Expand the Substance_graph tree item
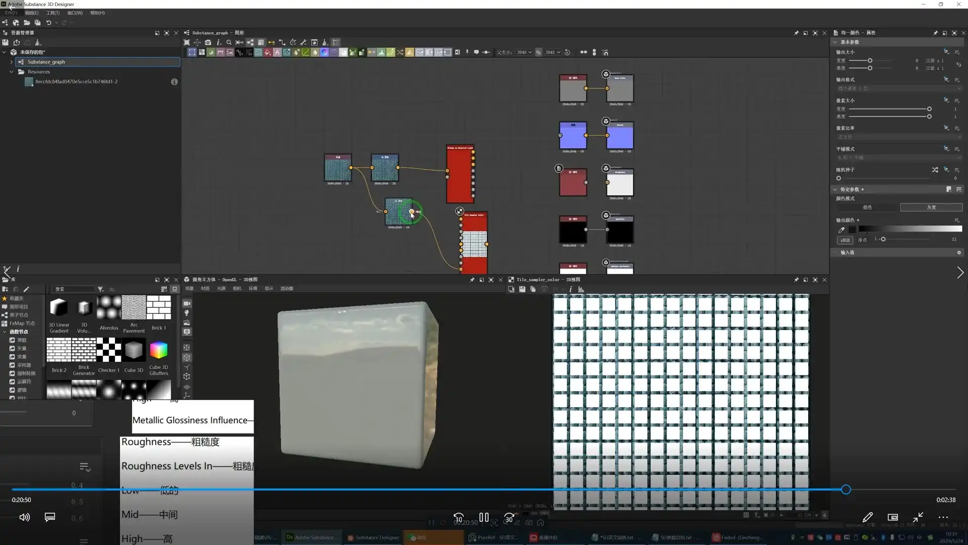Image resolution: width=968 pixels, height=545 pixels. pyautogui.click(x=12, y=62)
